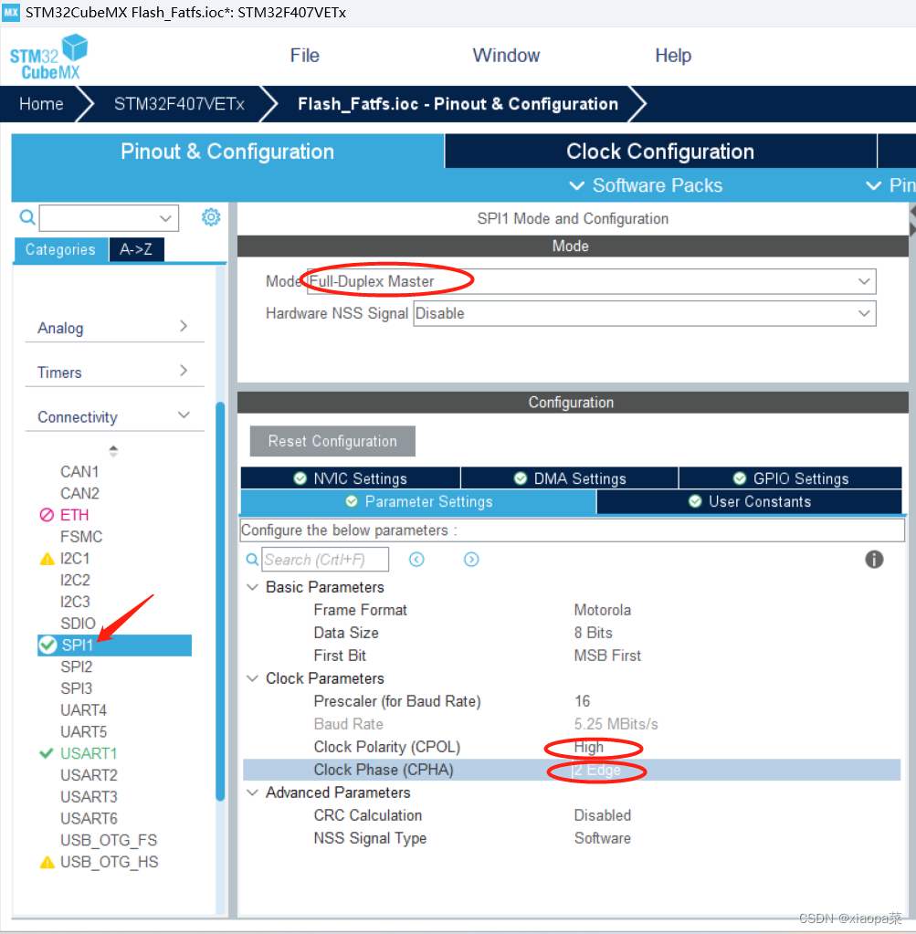
Task: Click the USART1 green checkmark icon
Action: pyautogui.click(x=47, y=753)
